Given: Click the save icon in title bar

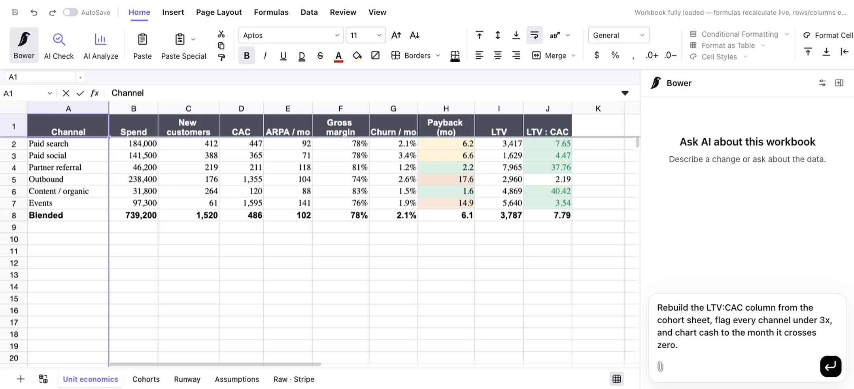Looking at the screenshot, I should pos(15,12).
